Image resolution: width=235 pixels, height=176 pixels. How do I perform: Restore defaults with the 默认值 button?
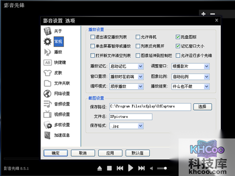pos(138,153)
